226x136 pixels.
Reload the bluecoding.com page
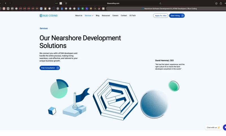coord(160,3)
